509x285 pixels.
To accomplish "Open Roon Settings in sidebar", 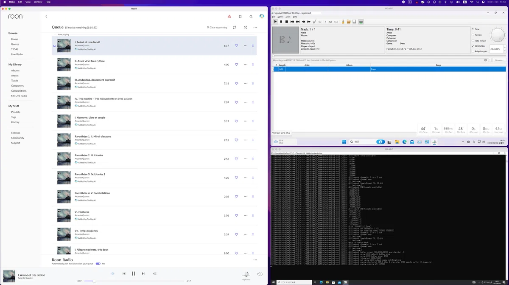I will [16, 133].
